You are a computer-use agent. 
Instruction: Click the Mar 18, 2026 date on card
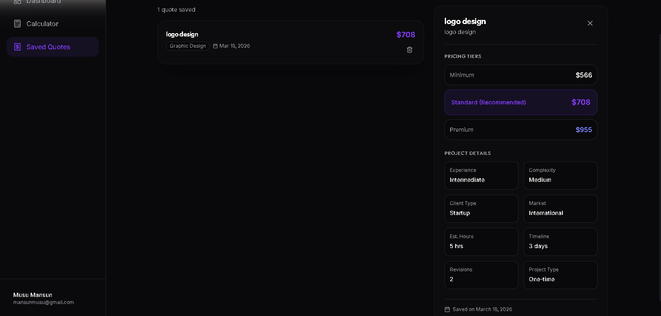(x=234, y=46)
